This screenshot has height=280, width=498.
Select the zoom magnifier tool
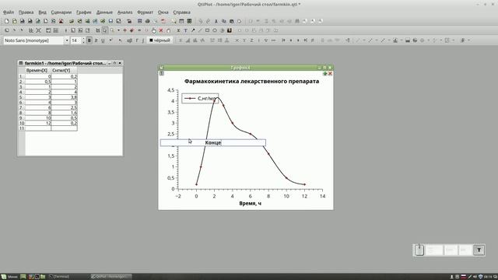(112, 30)
